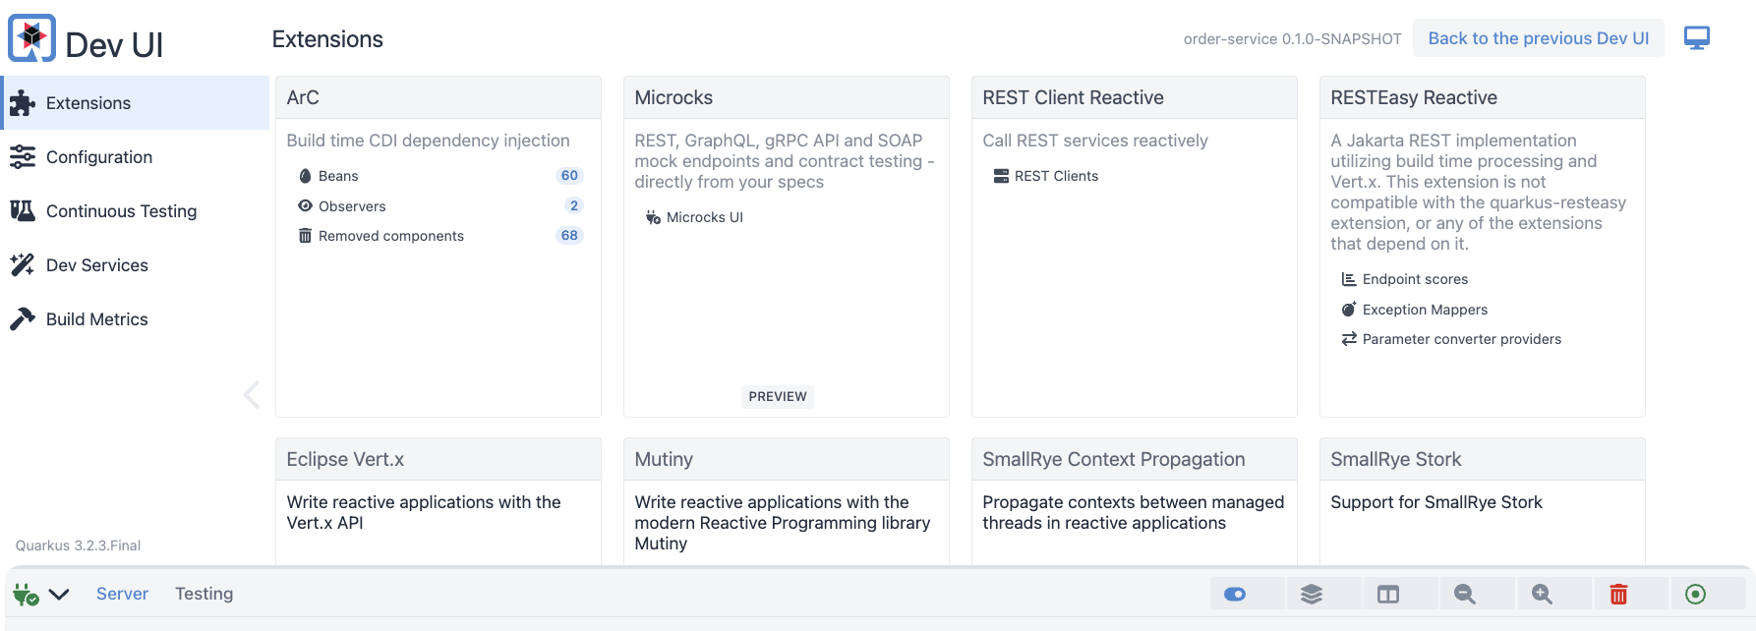Click the connection status plug icon in footer
Image resolution: width=1756 pixels, height=631 pixels.
pos(26,594)
